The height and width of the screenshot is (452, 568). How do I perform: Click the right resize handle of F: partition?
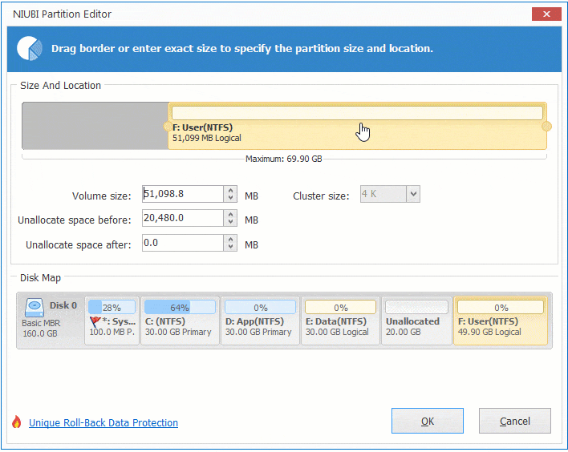[x=547, y=127]
